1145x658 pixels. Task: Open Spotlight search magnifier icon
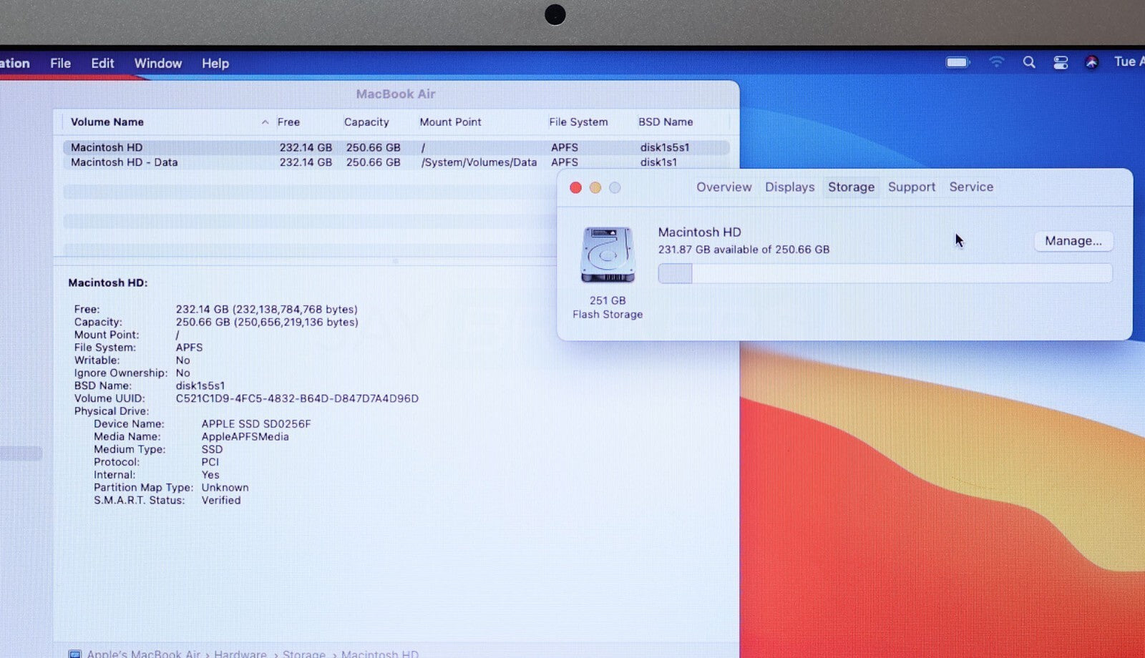pos(1029,62)
